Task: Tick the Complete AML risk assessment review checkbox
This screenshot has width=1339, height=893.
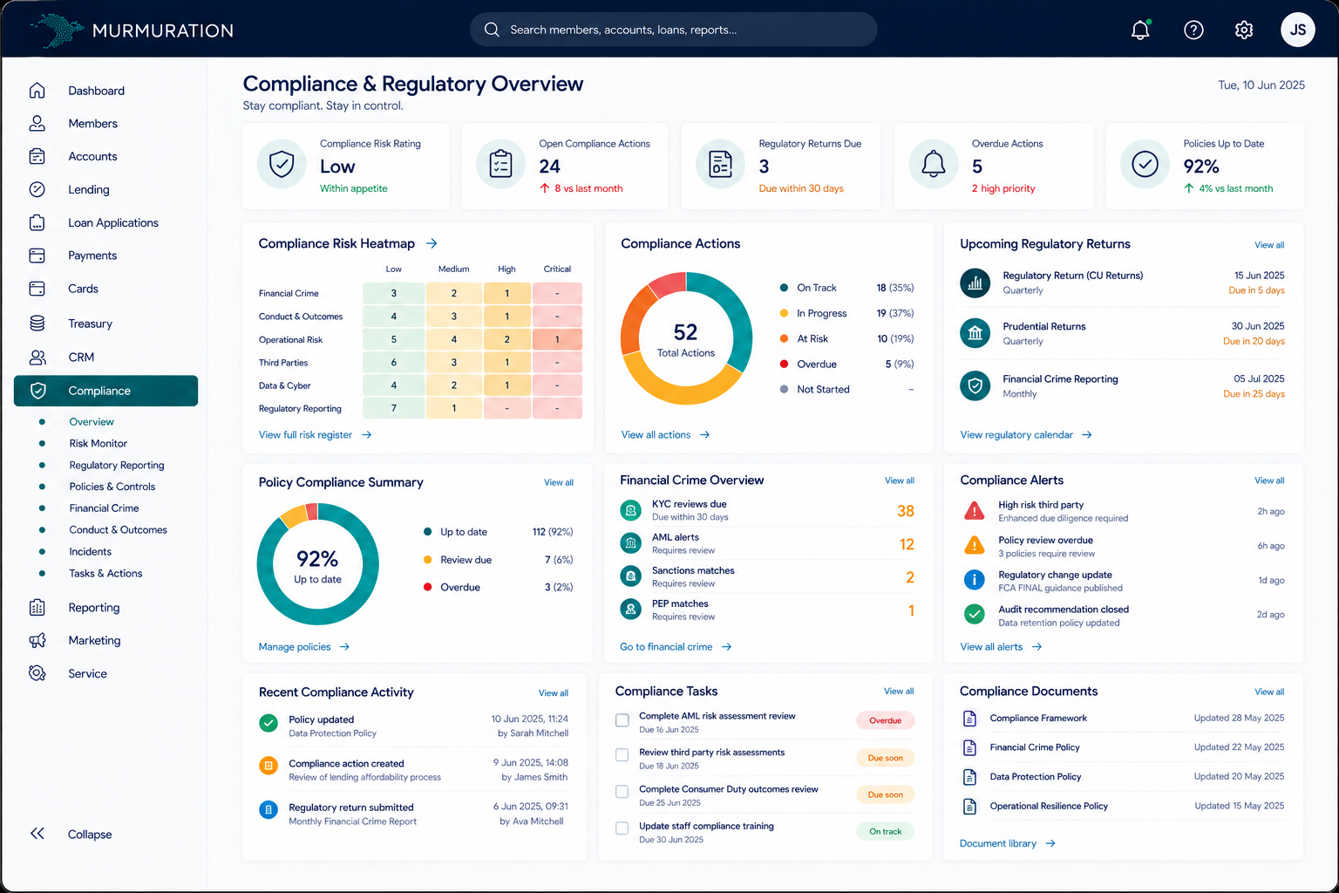Action: [622, 720]
